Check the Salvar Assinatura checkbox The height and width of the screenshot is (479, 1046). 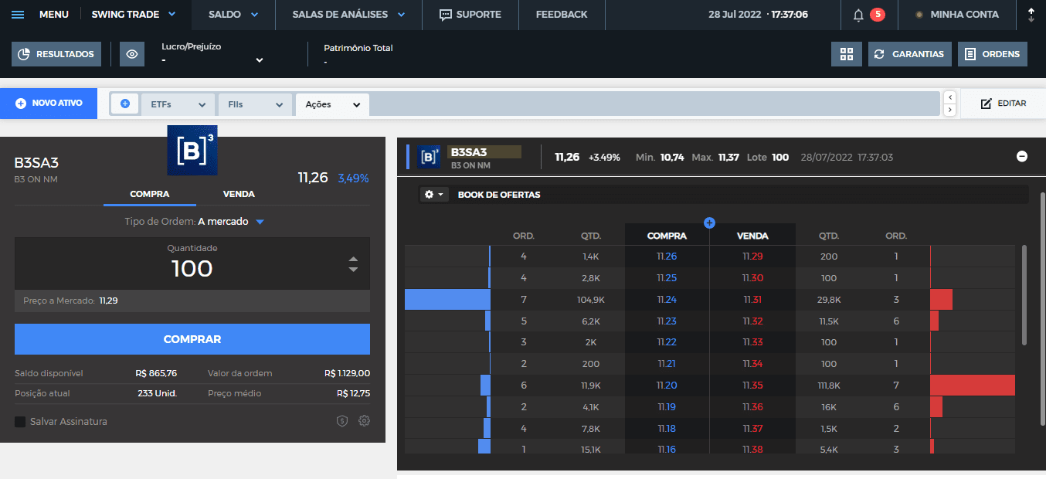coord(20,422)
